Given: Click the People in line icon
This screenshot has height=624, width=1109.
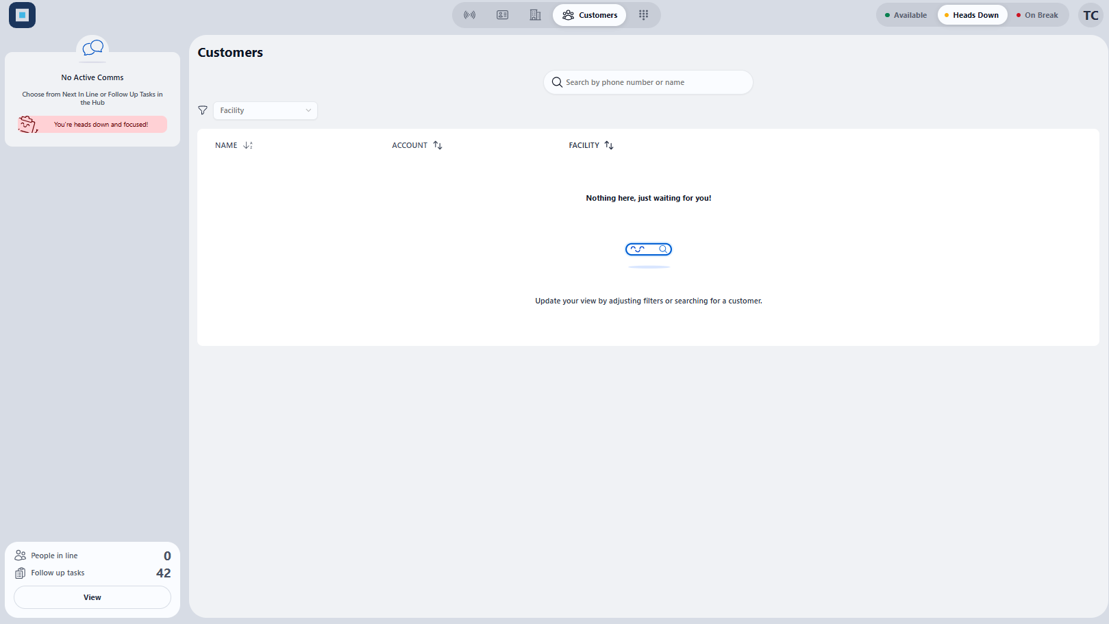Looking at the screenshot, I should click(x=21, y=556).
